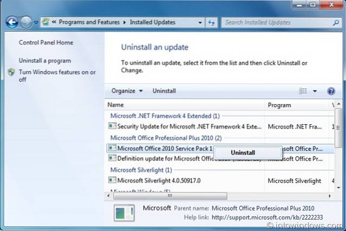Screen dimensions: 346x231
Task: Click the change view icon in toolbar
Action: (x=304, y=91)
